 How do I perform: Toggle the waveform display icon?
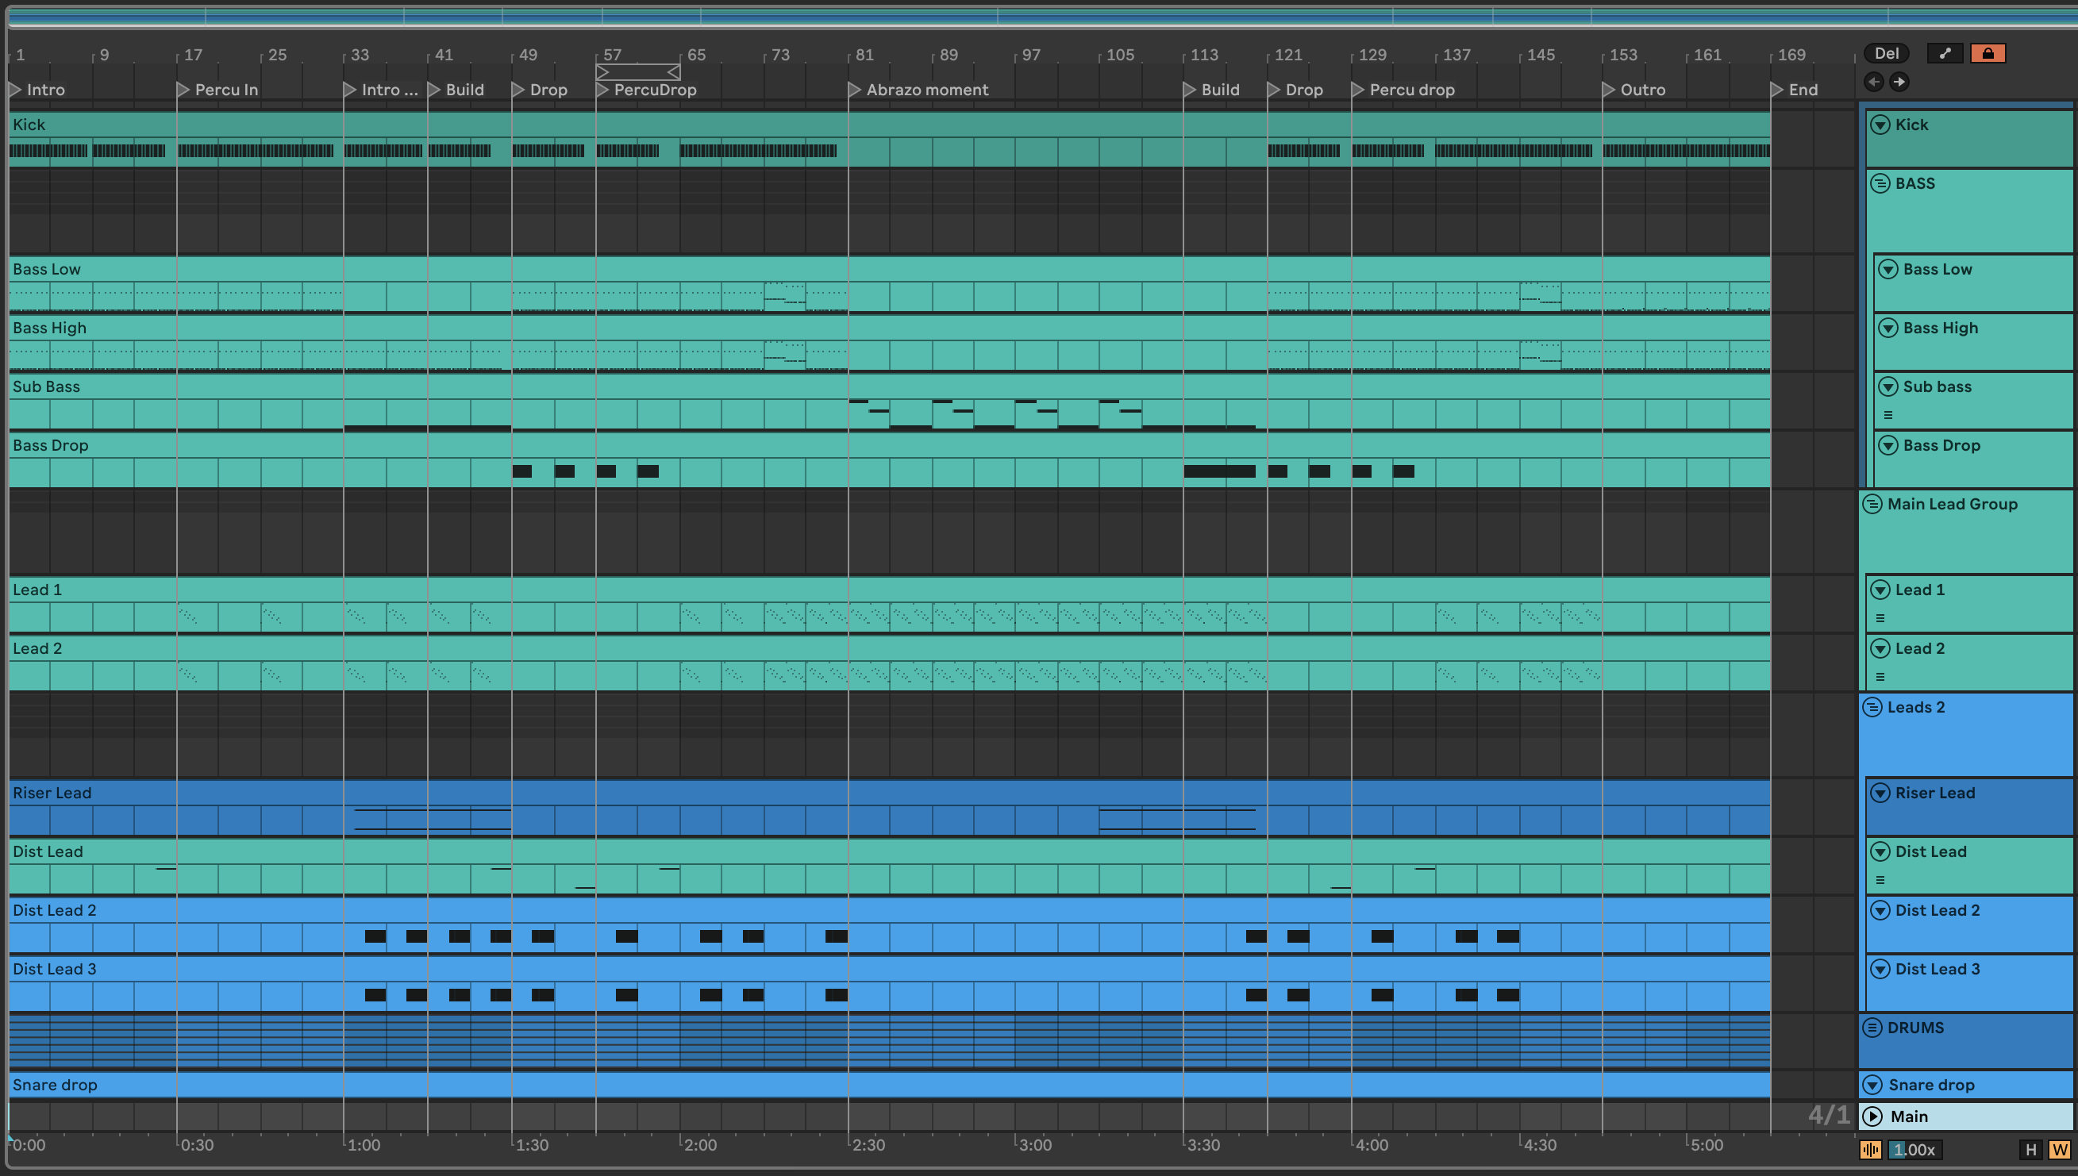tap(1870, 1149)
